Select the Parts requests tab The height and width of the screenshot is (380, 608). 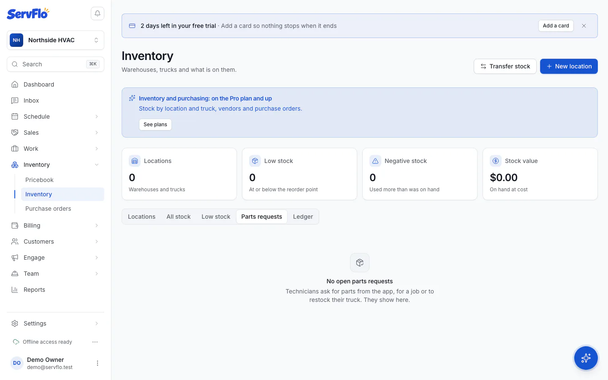click(262, 217)
